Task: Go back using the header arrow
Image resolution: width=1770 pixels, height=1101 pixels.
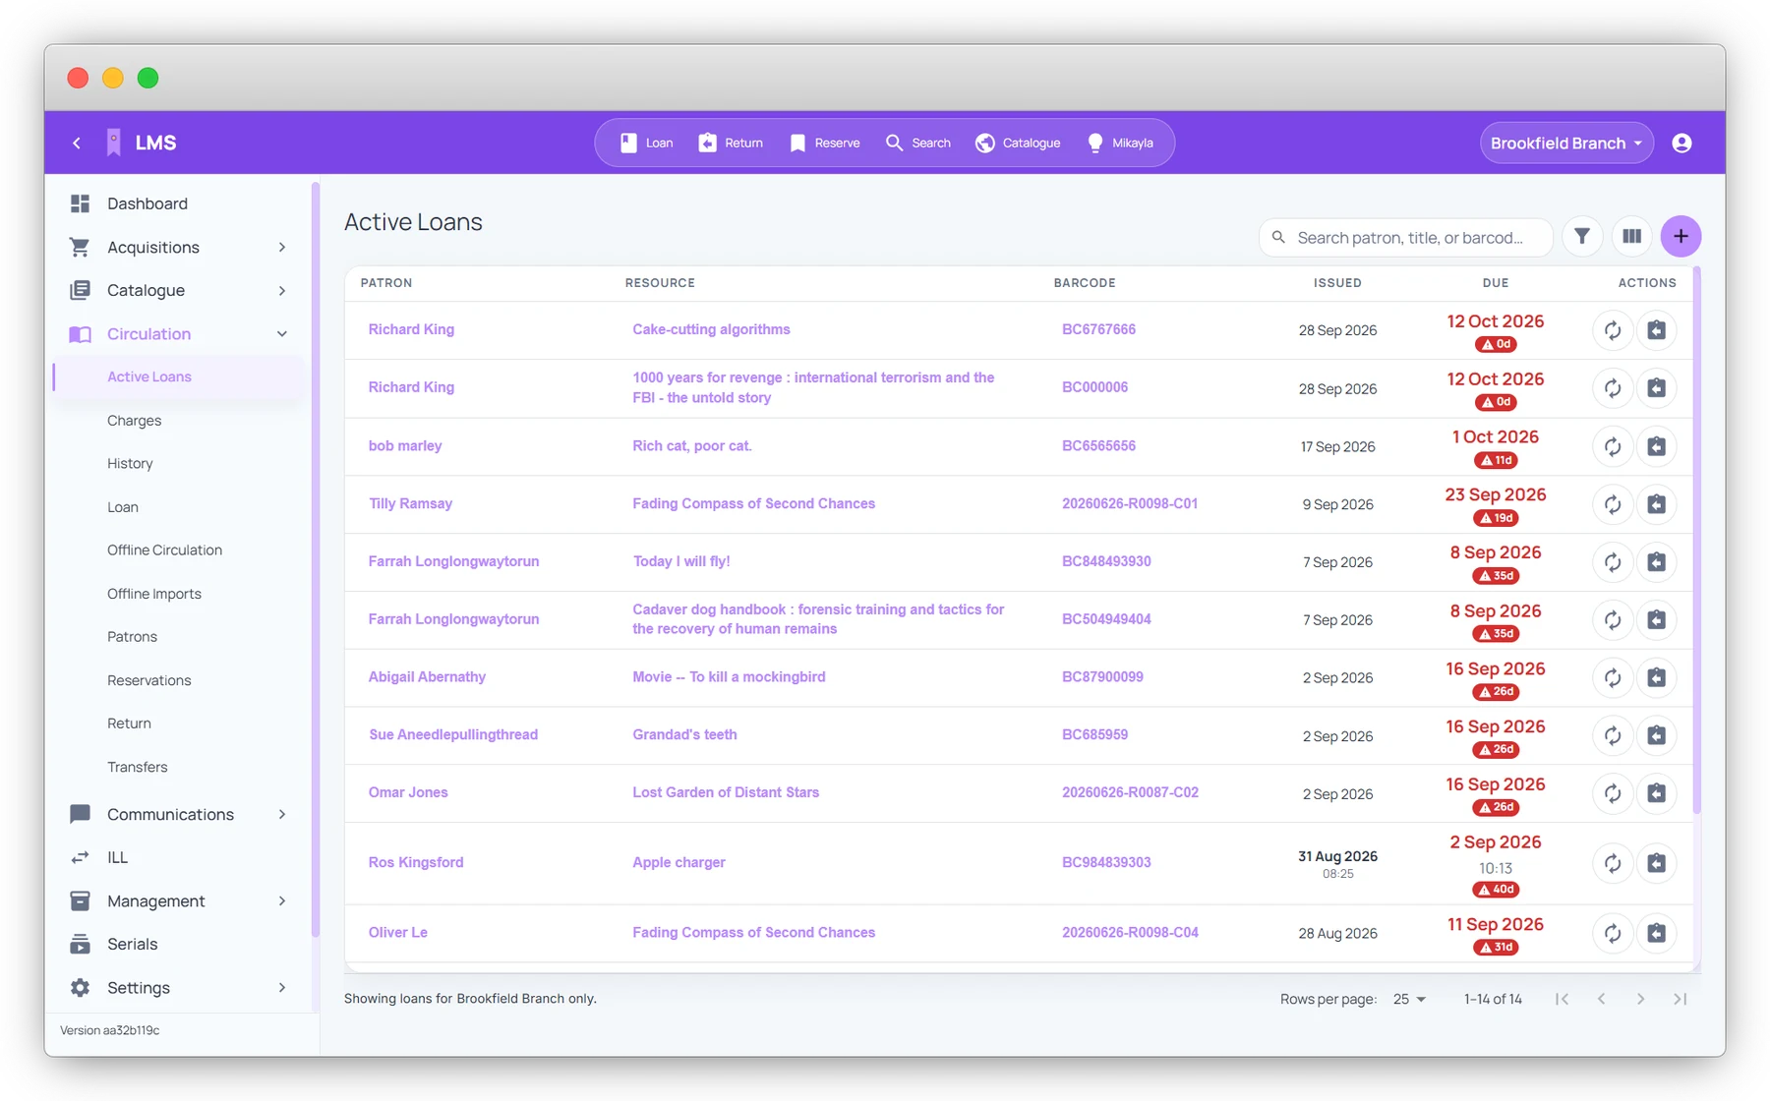Action: 77,143
